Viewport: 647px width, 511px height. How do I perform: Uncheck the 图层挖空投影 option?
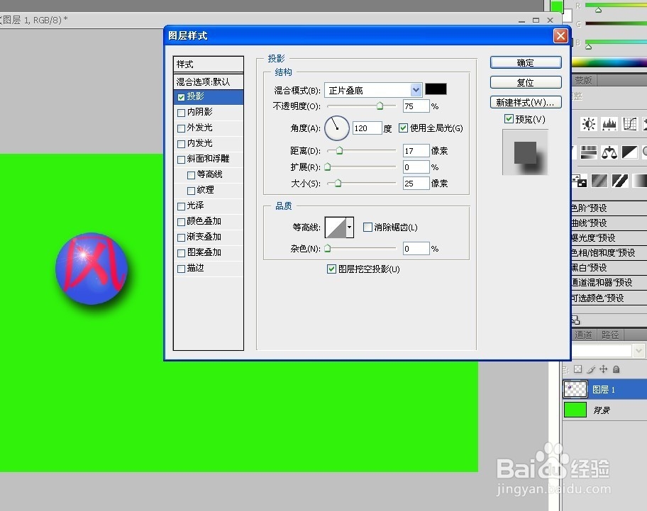coord(332,269)
